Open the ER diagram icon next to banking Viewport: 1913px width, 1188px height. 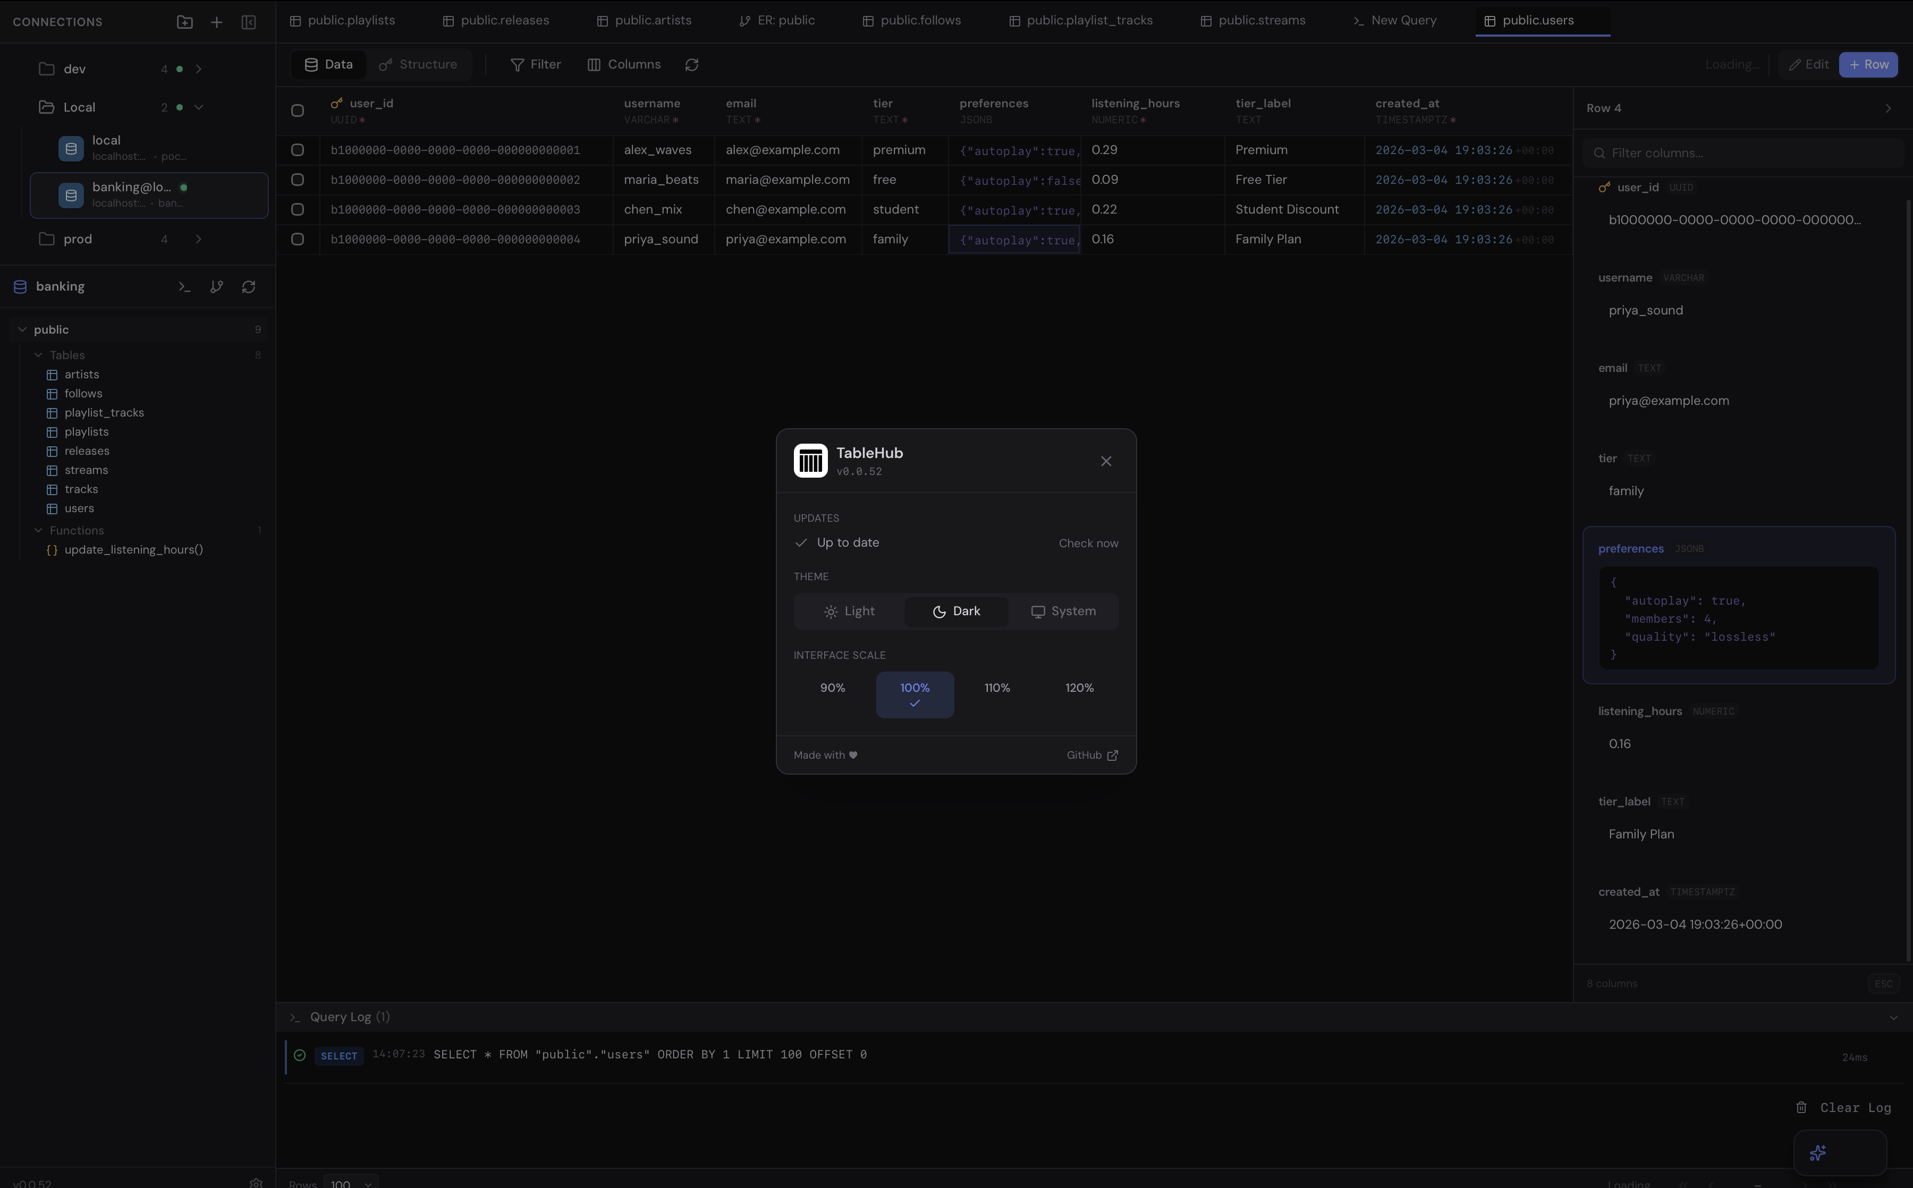click(217, 286)
